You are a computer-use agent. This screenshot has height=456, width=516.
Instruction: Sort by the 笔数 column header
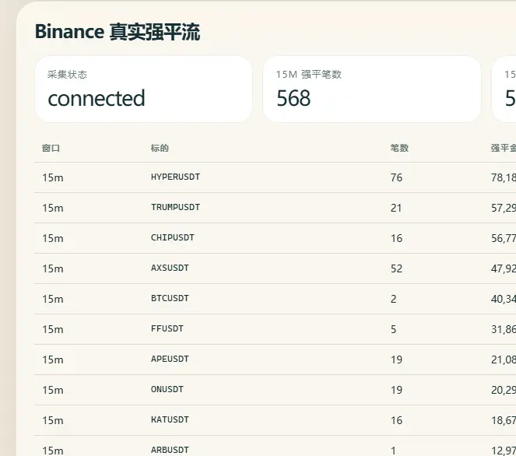pyautogui.click(x=399, y=148)
